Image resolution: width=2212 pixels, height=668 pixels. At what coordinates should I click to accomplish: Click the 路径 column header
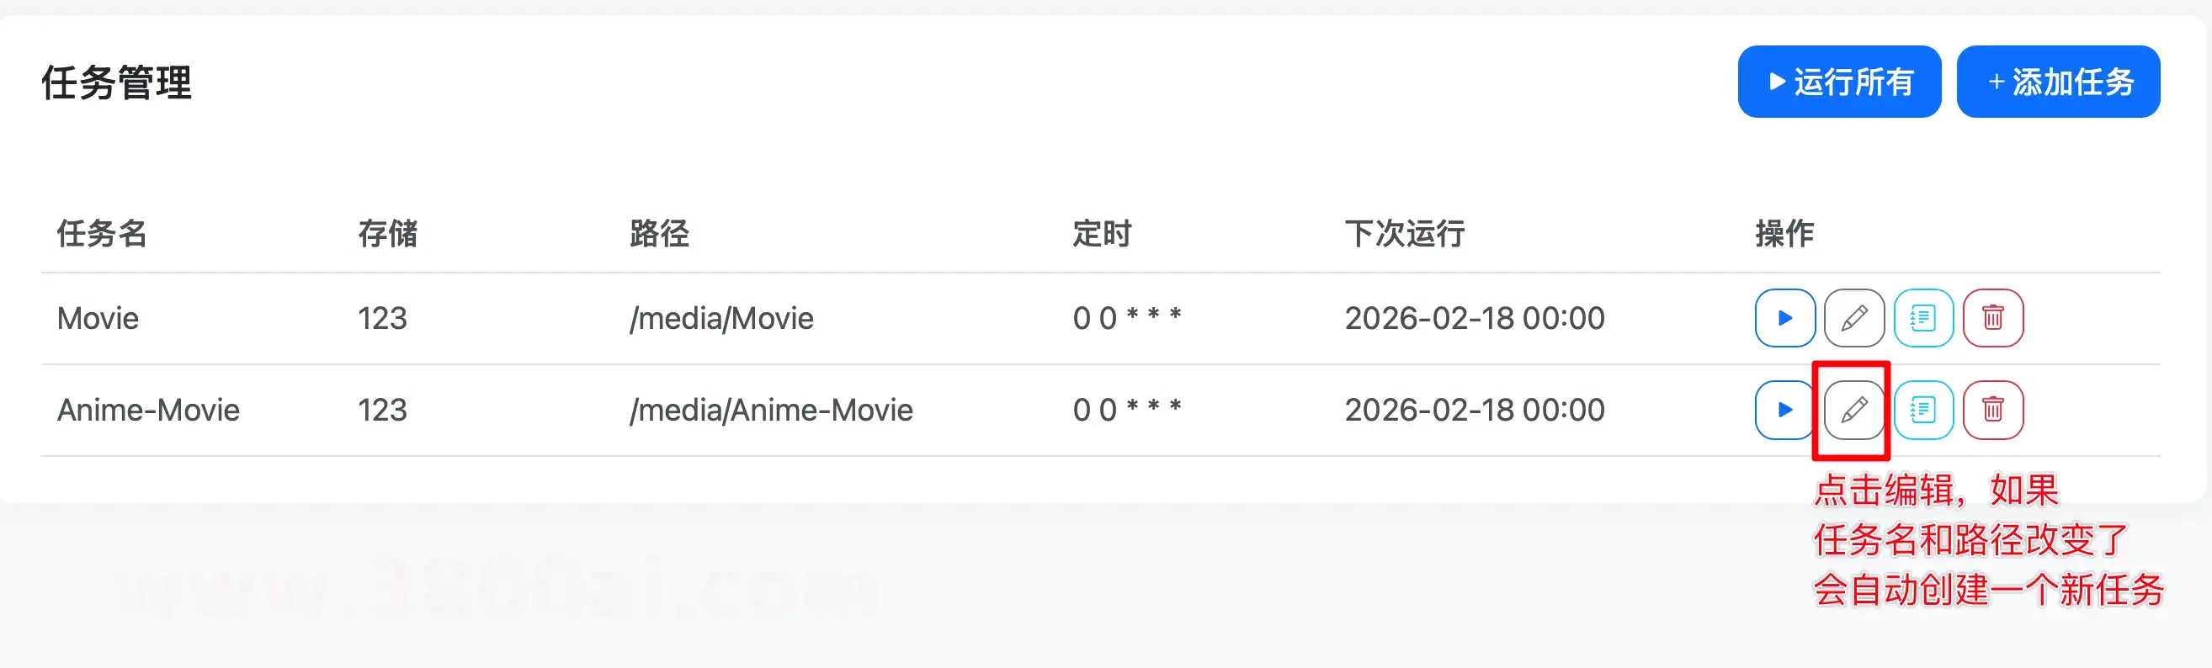[x=658, y=234]
